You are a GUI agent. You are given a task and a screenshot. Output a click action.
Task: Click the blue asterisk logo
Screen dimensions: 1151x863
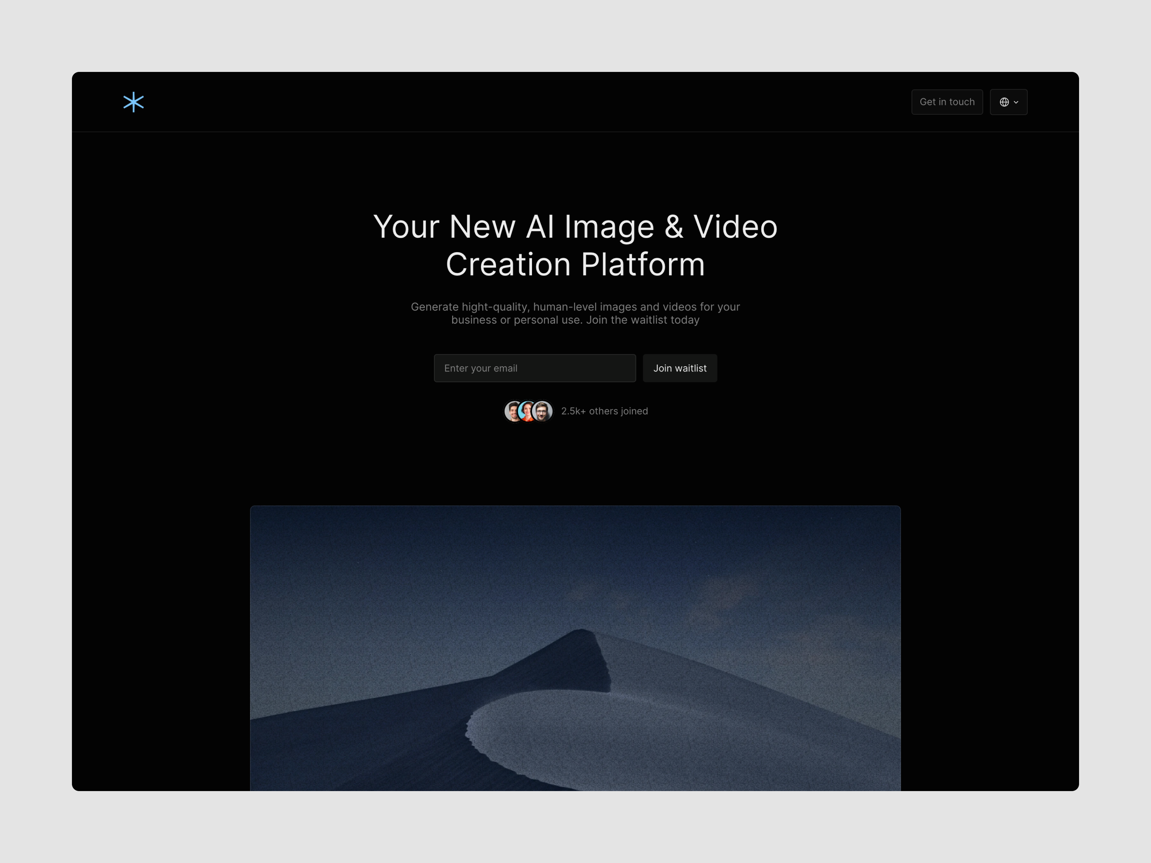coord(133,102)
